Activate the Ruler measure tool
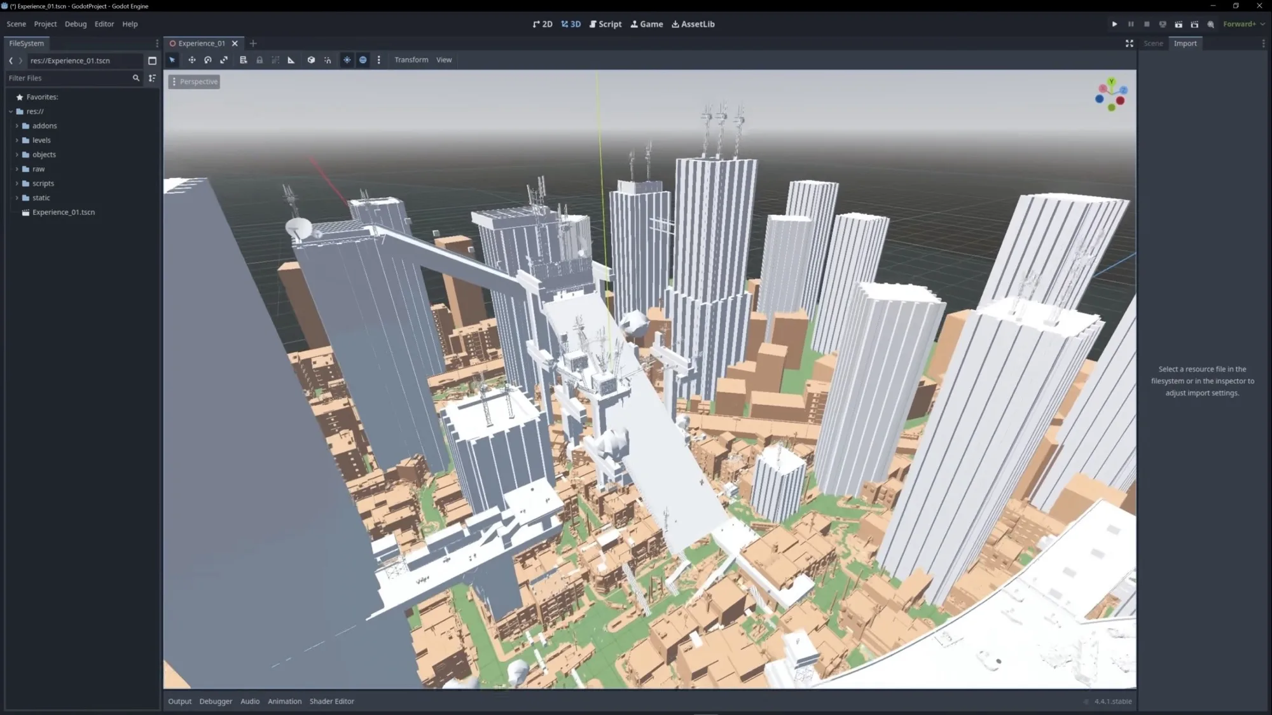This screenshot has width=1272, height=715. 291,60
